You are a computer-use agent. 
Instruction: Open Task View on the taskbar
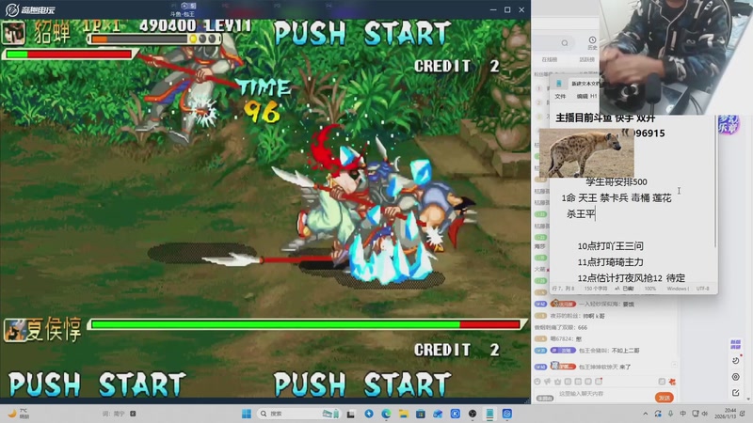point(350,414)
